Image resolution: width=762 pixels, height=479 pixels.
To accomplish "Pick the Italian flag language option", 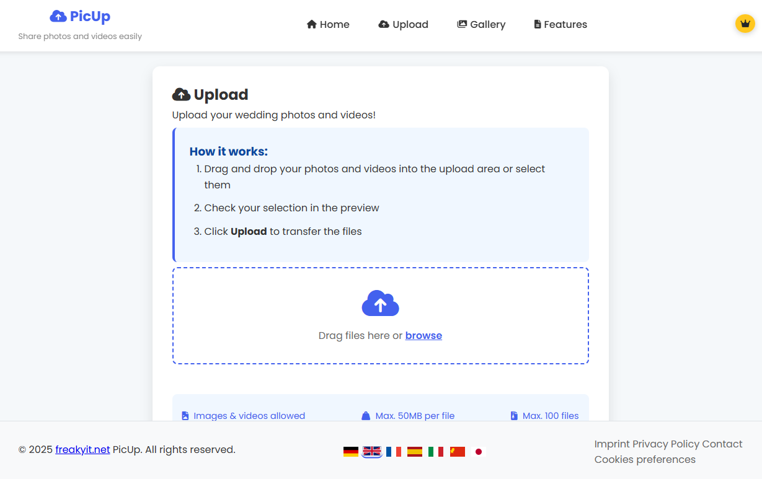I will 436,451.
